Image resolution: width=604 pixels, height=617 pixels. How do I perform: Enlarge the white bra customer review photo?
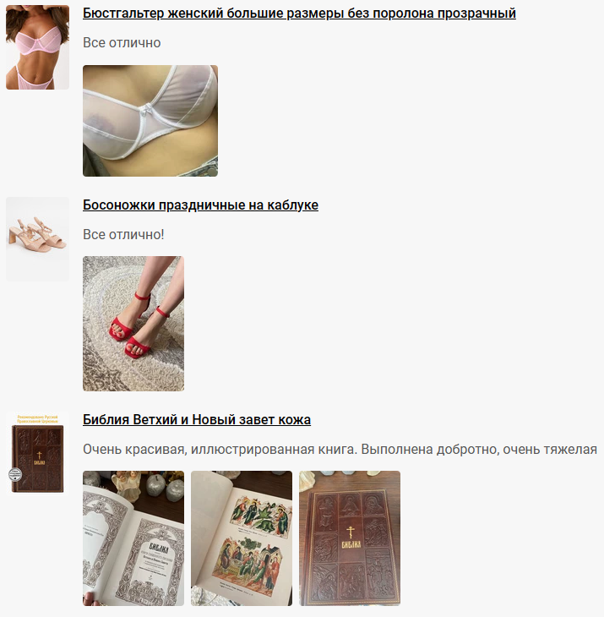(150, 121)
